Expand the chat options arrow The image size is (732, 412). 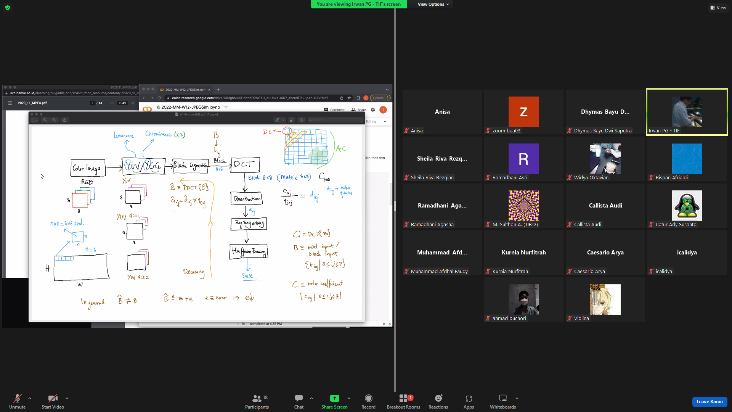[311, 398]
